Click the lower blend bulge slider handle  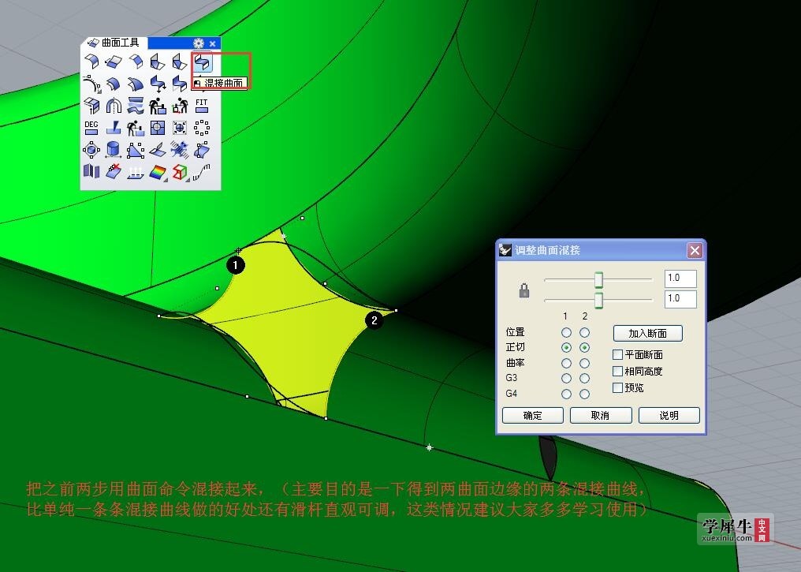tap(598, 300)
